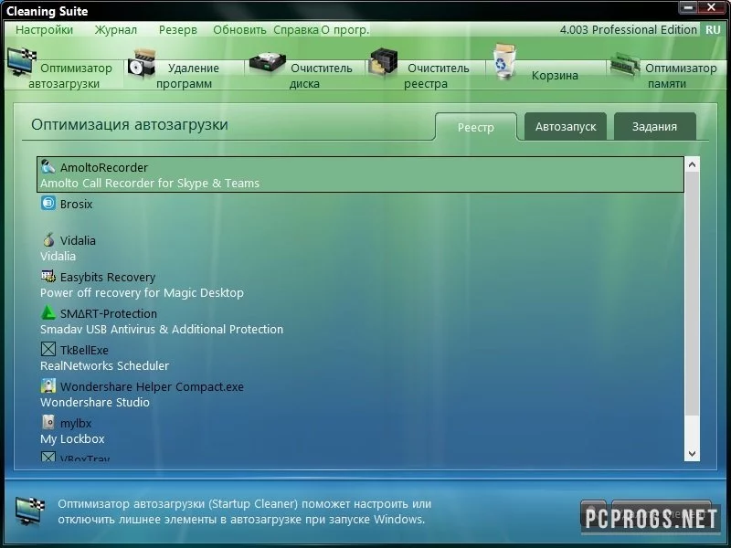Click the Easybits Recovery icon

click(48, 277)
